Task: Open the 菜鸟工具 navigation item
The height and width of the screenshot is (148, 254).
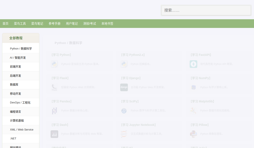Action: [20, 24]
